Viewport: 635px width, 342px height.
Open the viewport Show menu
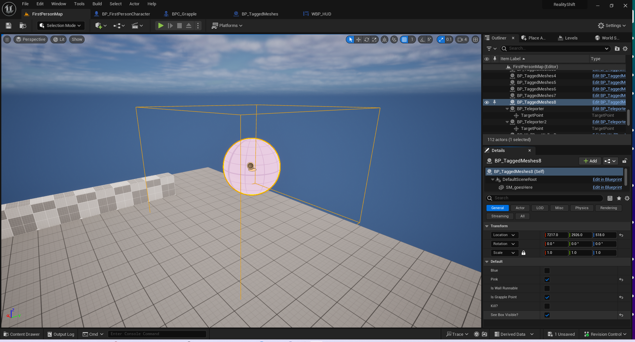click(x=77, y=39)
